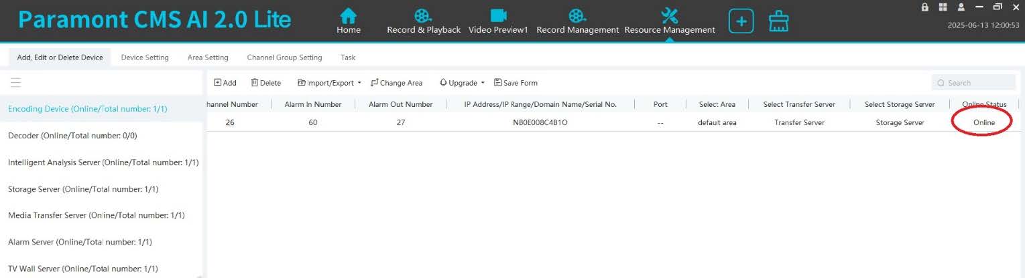Click the Online status cell

984,123
